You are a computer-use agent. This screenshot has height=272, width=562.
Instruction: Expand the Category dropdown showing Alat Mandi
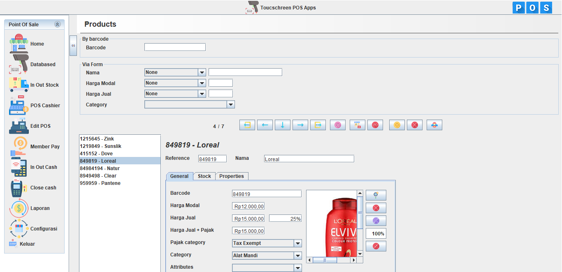click(x=297, y=255)
